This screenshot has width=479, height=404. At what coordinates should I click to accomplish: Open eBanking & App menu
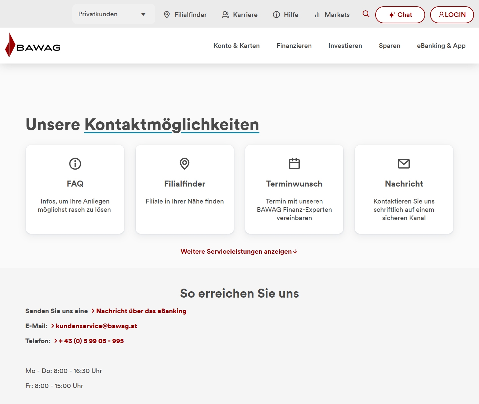[x=441, y=46]
